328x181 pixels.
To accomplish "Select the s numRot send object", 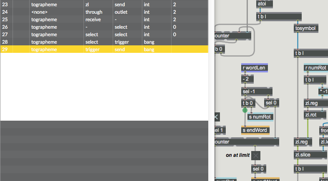I will pyautogui.click(x=260, y=117).
